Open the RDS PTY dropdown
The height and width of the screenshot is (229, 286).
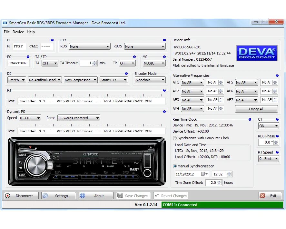point(90,46)
